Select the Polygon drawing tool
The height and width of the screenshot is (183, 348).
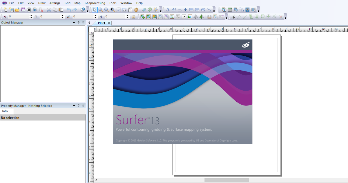pos(173,10)
